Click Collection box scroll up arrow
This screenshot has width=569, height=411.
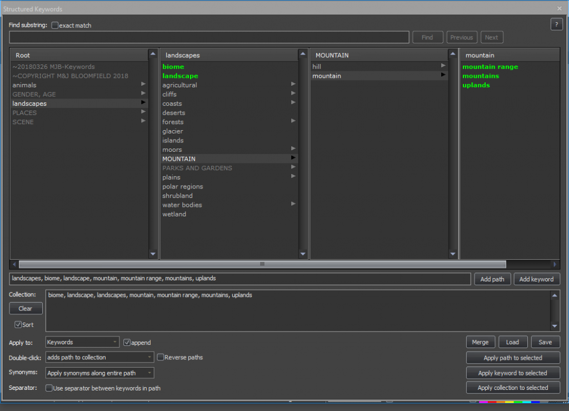555,295
